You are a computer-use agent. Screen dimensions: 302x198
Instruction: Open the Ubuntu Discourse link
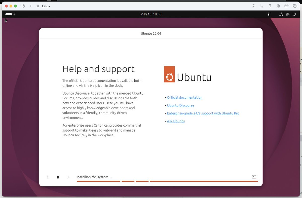coord(180,105)
